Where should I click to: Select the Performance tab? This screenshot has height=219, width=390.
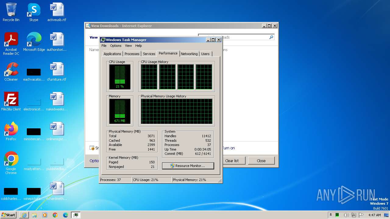pos(168,53)
